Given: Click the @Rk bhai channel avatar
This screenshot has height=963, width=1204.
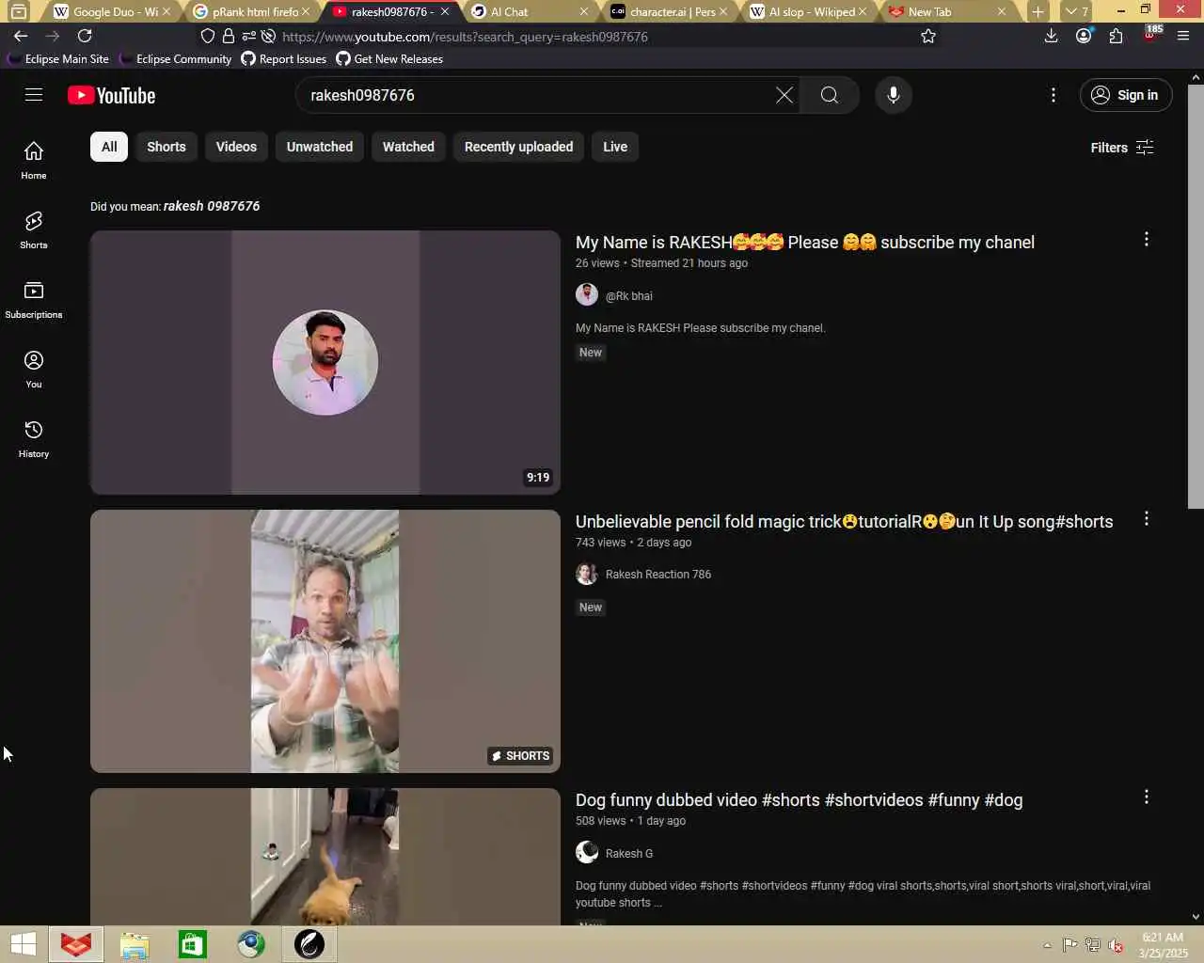Looking at the screenshot, I should [587, 294].
